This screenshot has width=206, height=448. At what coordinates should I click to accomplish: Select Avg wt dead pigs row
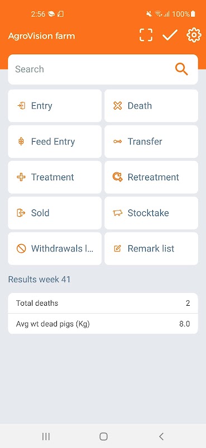coord(103,324)
